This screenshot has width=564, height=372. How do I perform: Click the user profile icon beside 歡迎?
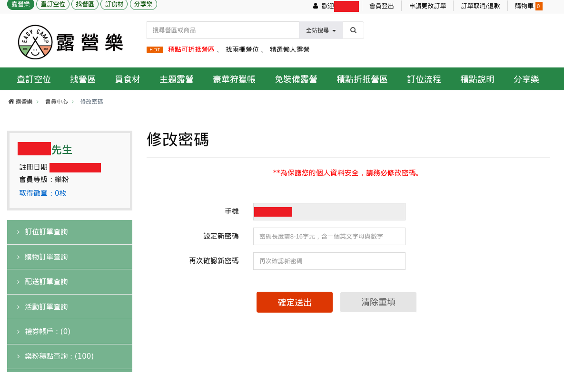(316, 6)
